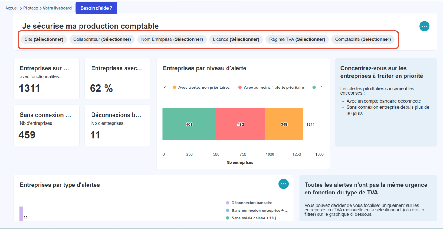
Task: Open Entreprises par type d'alertes options menu
Action: point(283,184)
